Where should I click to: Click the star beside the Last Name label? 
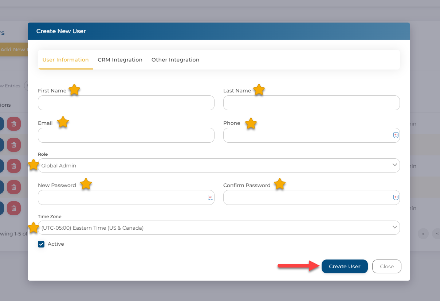259,90
